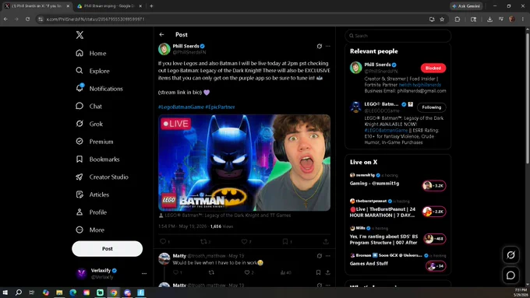The width and height of the screenshot is (530, 298).
Task: Open main post more options ellipsis
Action: 328,46
